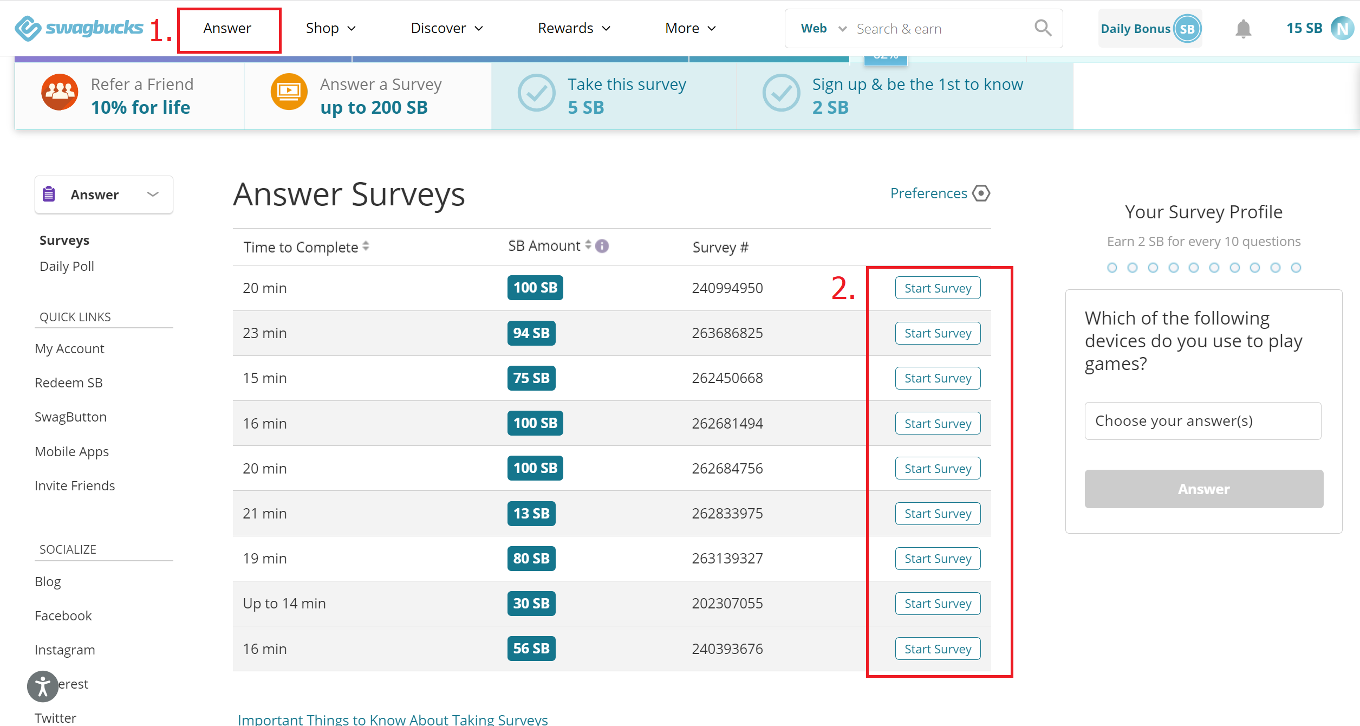Open Important Things to Know About Taking Surveys
This screenshot has width=1360, height=726.
393,719
